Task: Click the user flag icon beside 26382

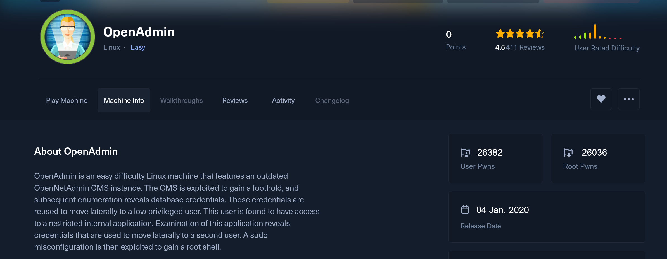Action: [465, 153]
